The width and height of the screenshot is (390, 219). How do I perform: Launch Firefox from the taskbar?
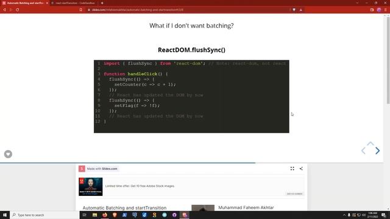[105, 215]
